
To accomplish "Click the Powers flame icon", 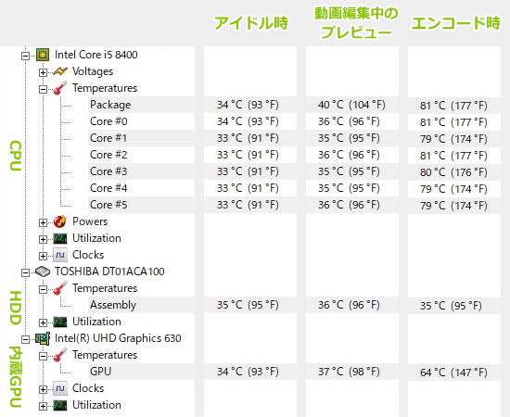I will tap(60, 221).
